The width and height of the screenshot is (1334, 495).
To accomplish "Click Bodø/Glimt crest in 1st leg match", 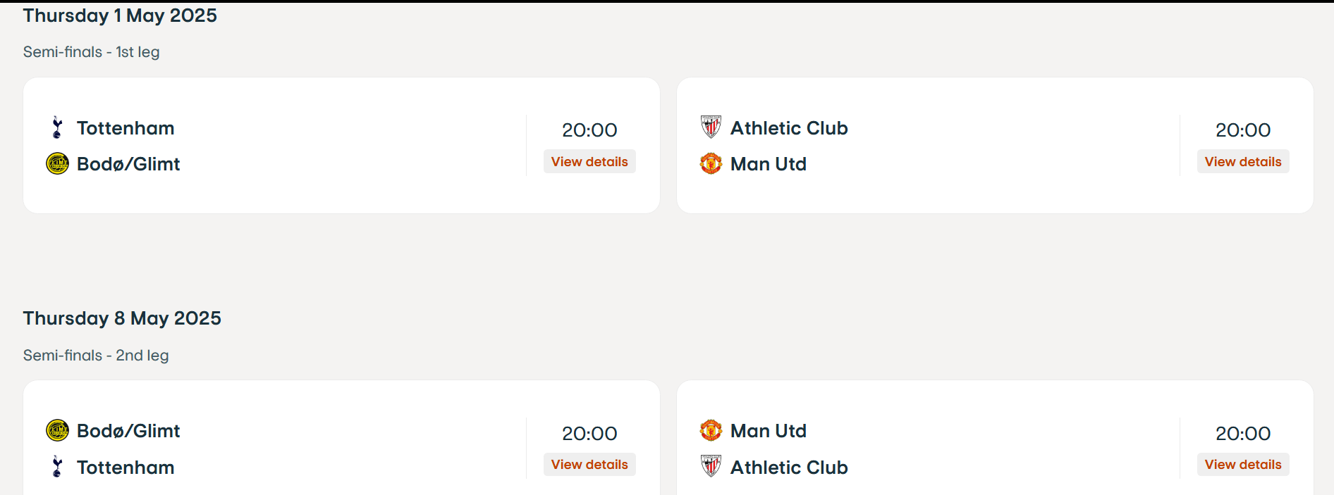I will click(x=57, y=163).
